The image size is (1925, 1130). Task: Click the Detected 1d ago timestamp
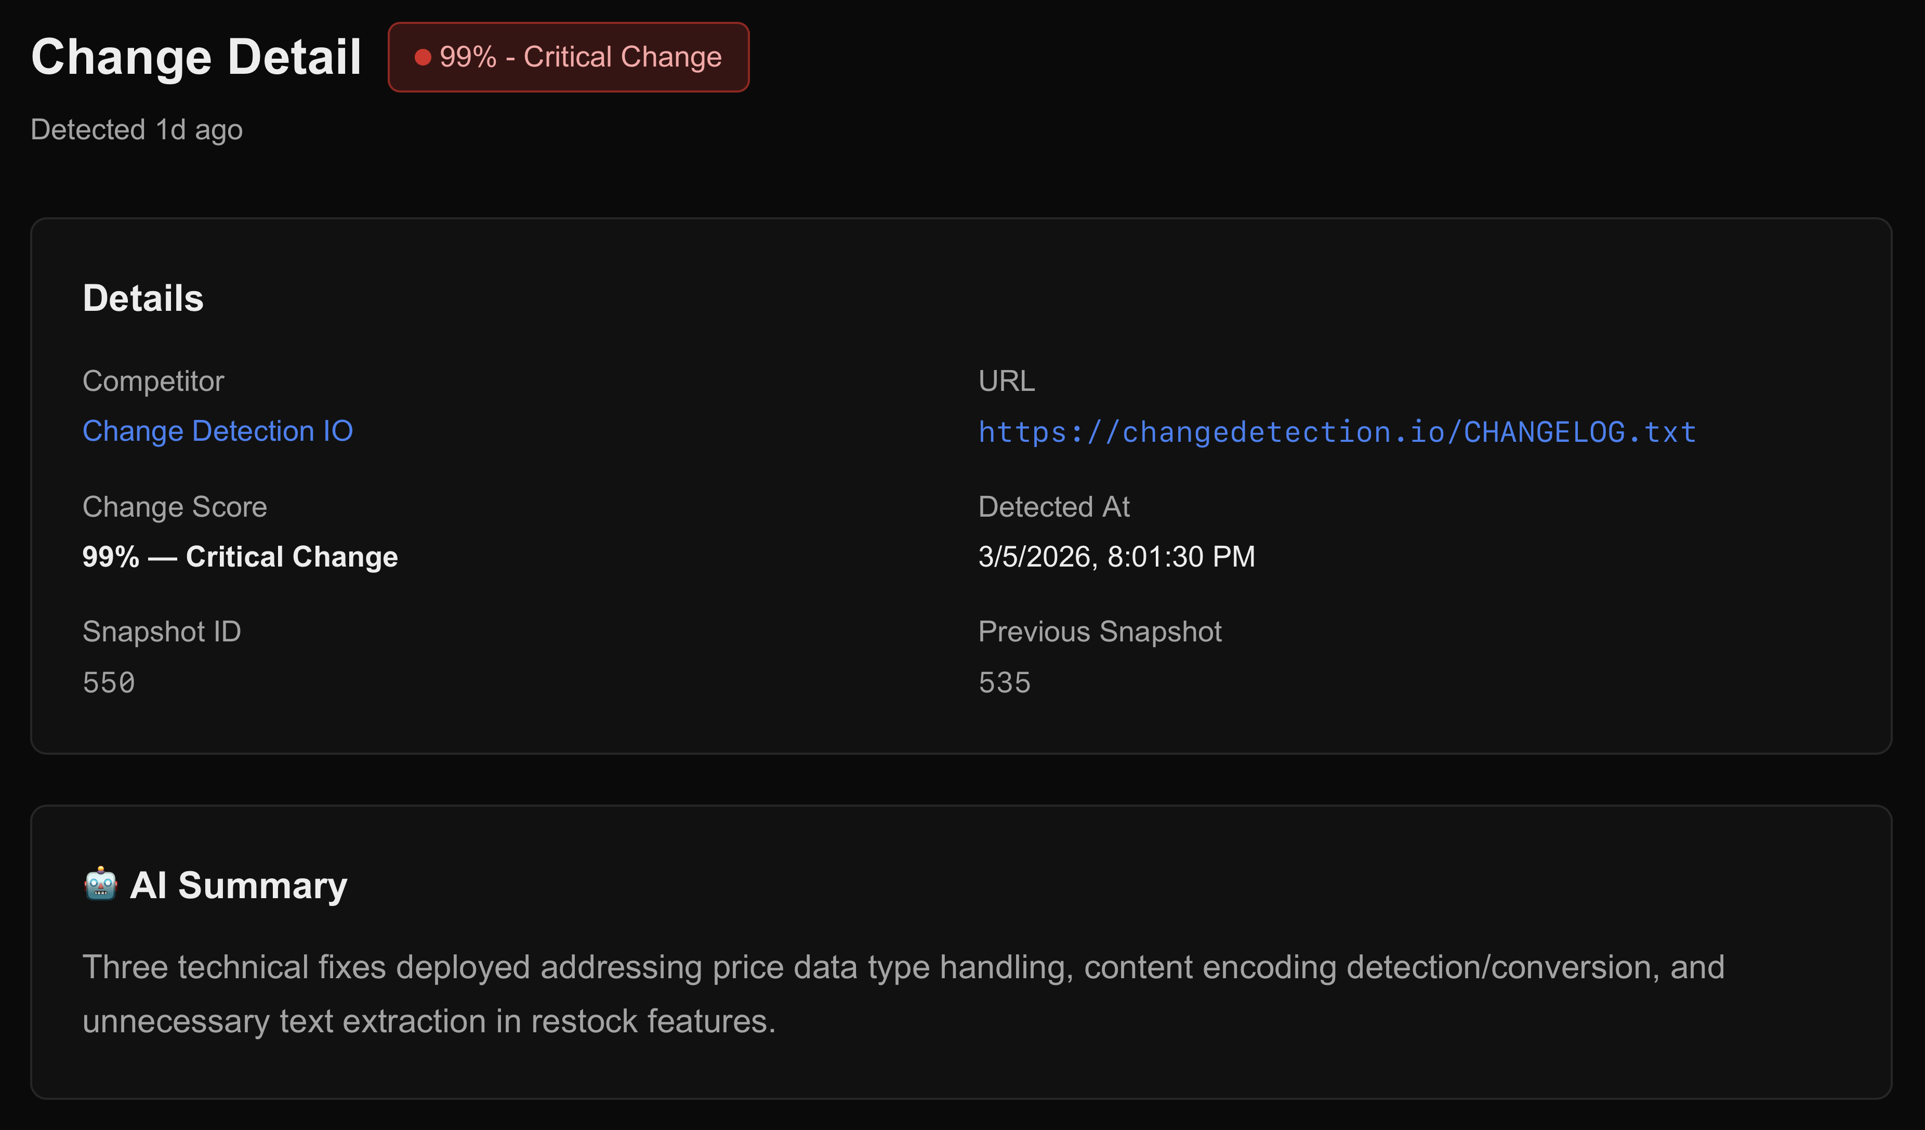click(137, 129)
